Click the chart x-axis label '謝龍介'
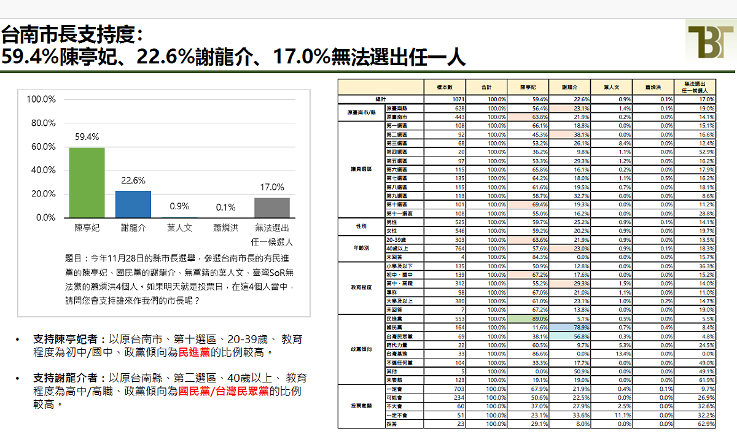The width and height of the screenshot is (737, 434). [x=133, y=228]
